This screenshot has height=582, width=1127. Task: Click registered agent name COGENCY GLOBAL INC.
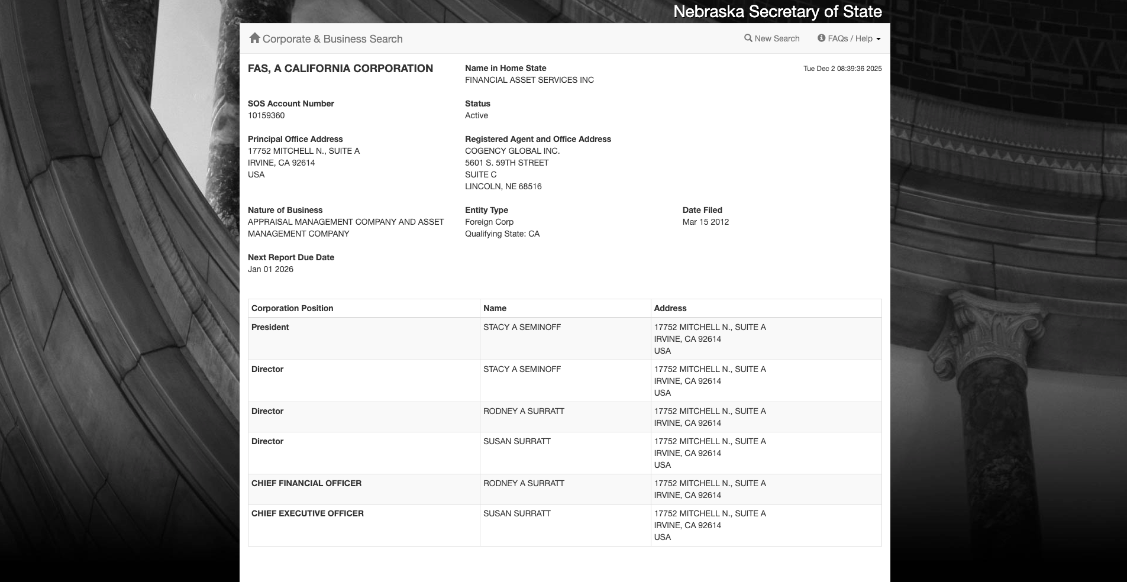coord(512,151)
